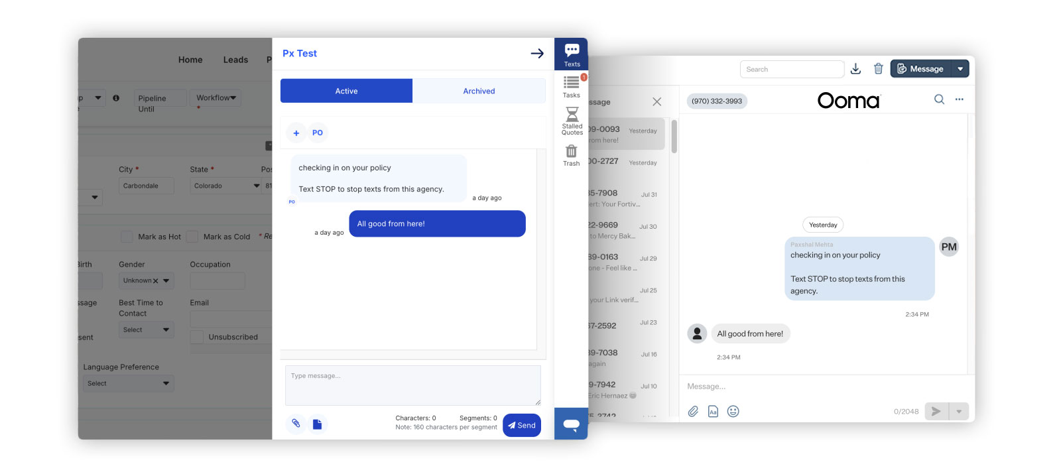This screenshot has width=1059, height=476.
Task: Click the contact avatar beside All good
Action: point(697,333)
